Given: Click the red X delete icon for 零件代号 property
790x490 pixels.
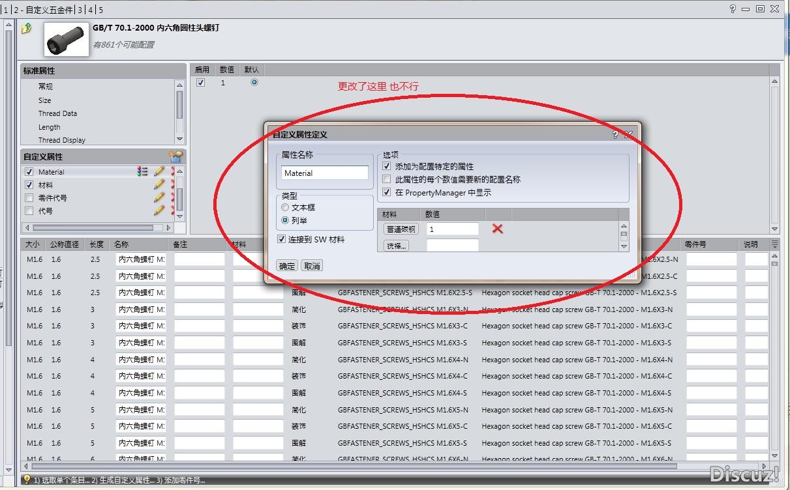Looking at the screenshot, I should pos(173,197).
